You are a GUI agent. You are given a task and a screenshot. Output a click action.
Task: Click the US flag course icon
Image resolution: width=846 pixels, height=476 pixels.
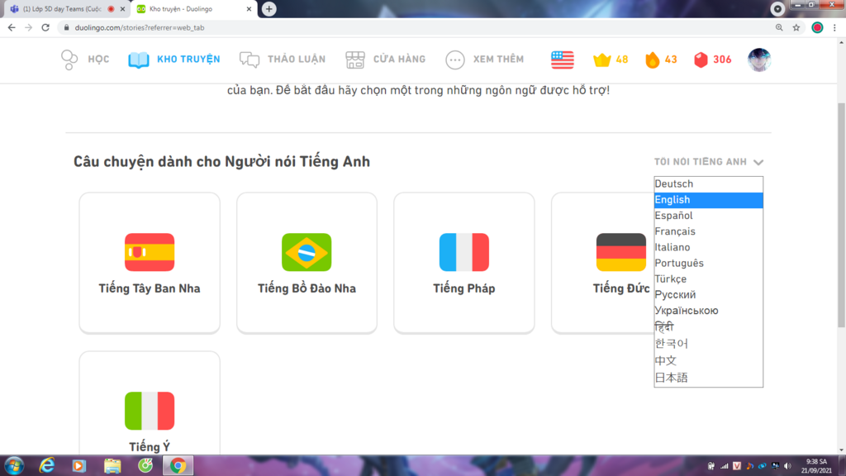pyautogui.click(x=562, y=59)
